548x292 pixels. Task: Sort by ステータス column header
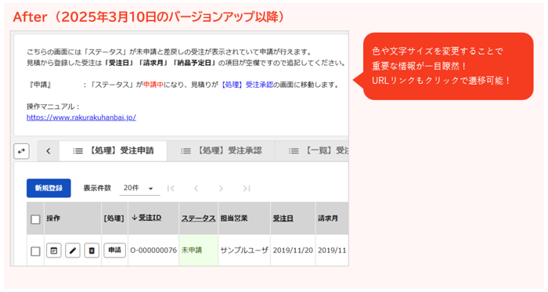(198, 218)
